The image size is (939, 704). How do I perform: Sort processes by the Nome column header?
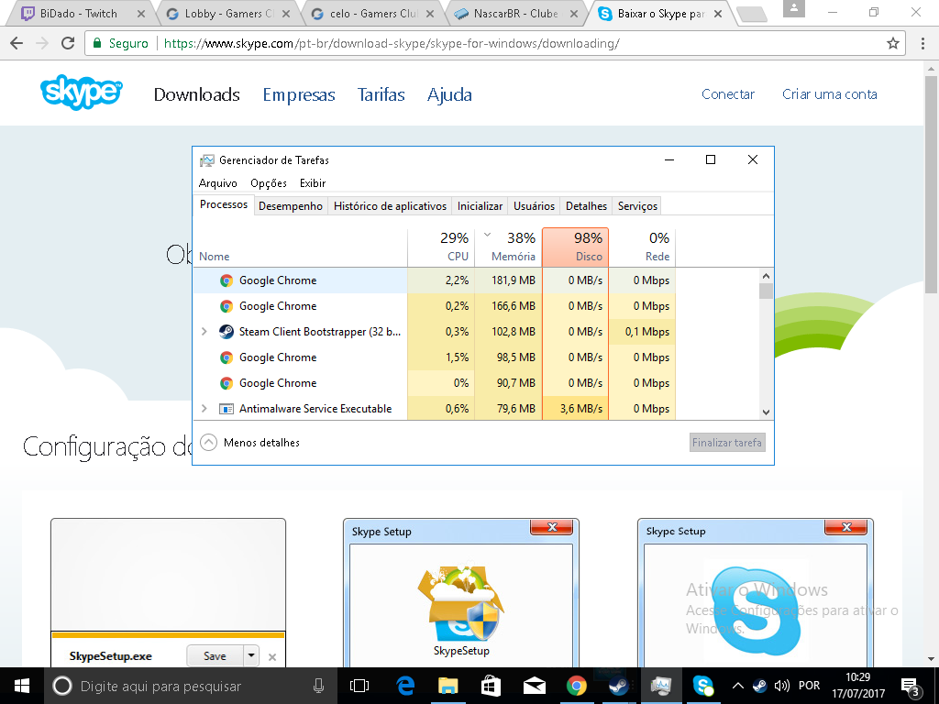300,247
